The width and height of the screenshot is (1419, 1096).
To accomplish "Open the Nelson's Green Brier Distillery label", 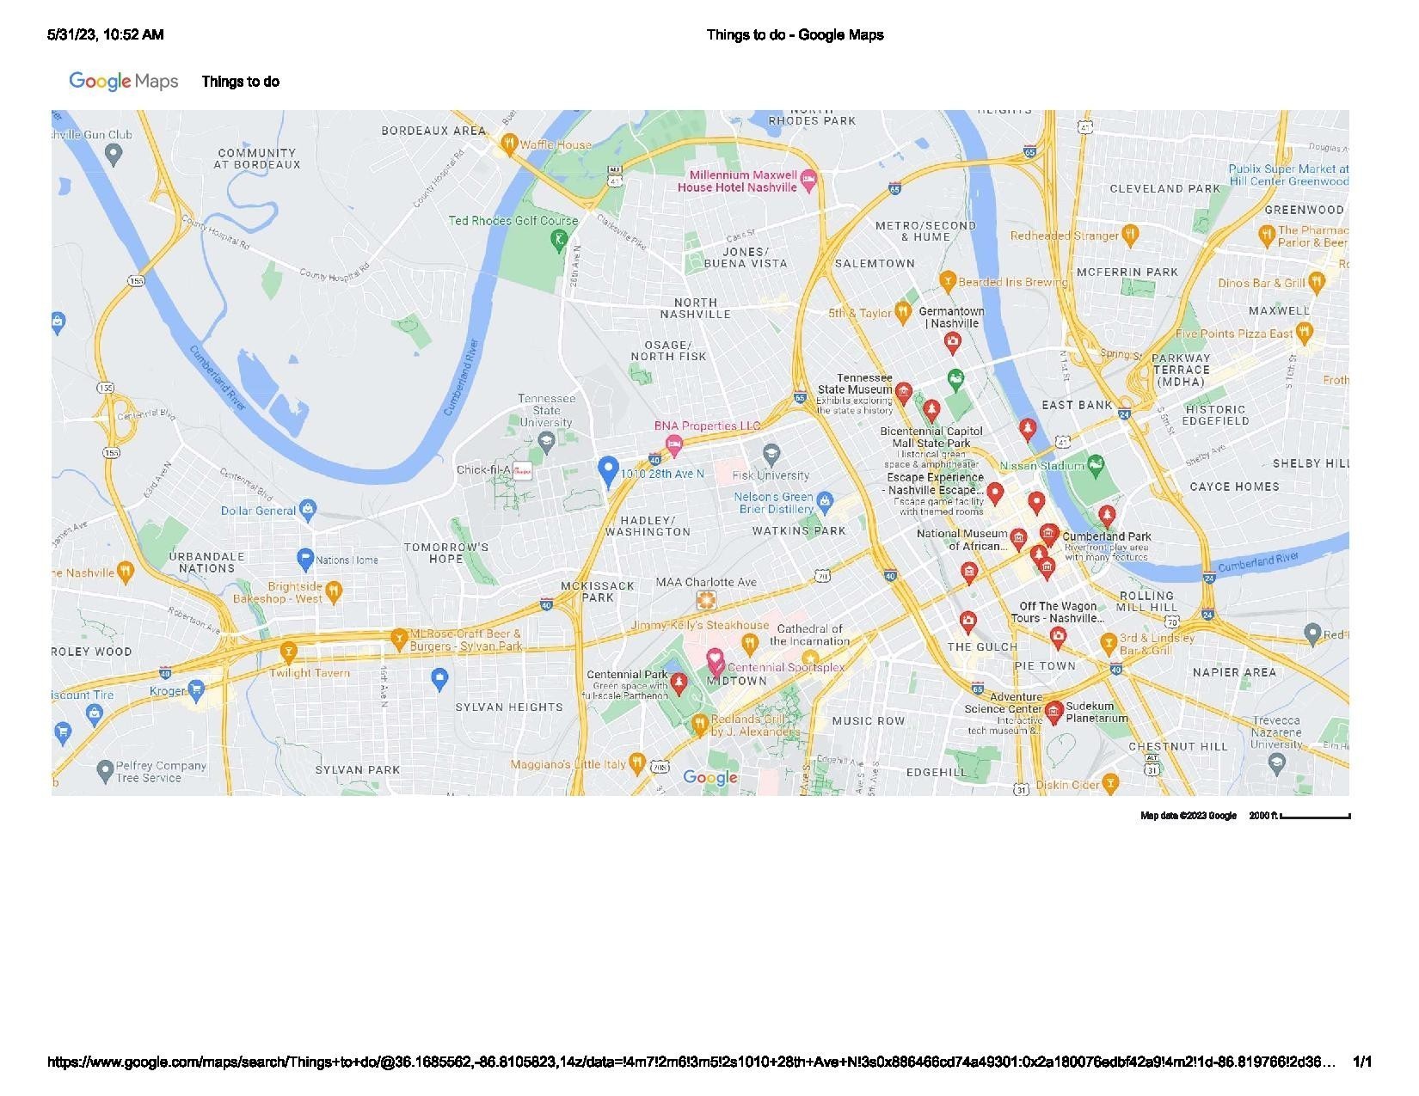I will point(772,503).
